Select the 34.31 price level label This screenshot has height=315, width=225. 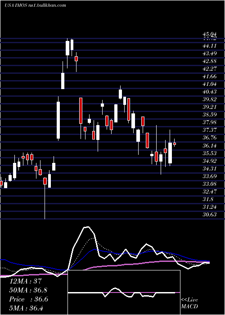point(209,169)
